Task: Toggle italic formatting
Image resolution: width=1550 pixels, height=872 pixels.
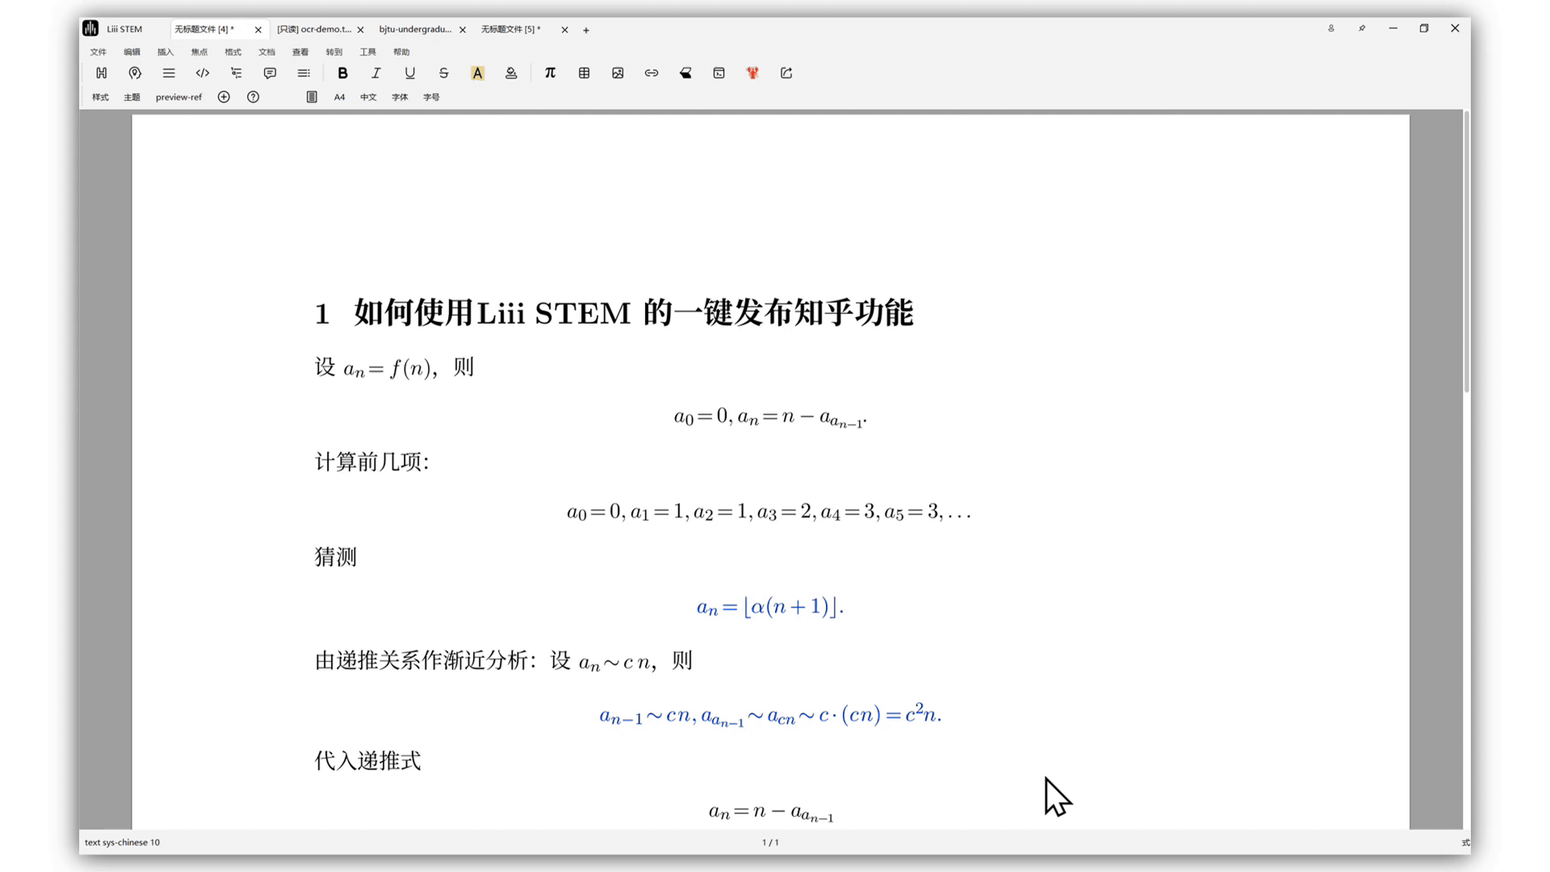Action: click(x=376, y=73)
